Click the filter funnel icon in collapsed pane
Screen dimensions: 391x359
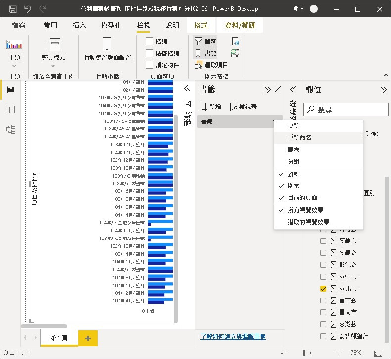point(188,104)
